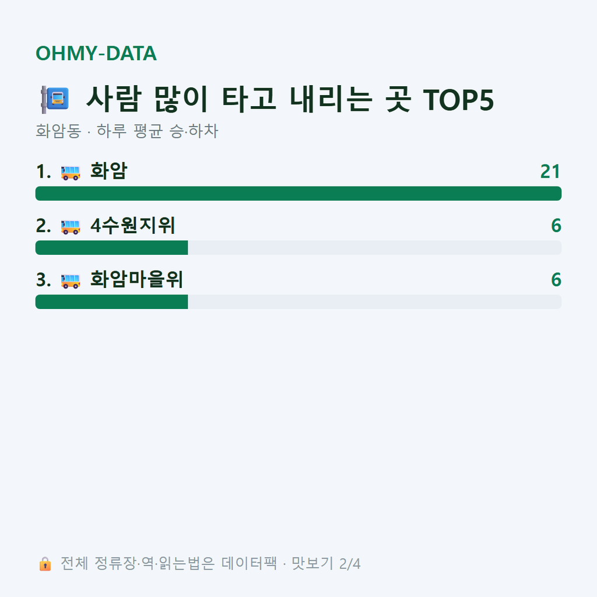Click the title 사람 많이 타고 내리는 곳 TOP5
The image size is (597, 597).
point(290,99)
